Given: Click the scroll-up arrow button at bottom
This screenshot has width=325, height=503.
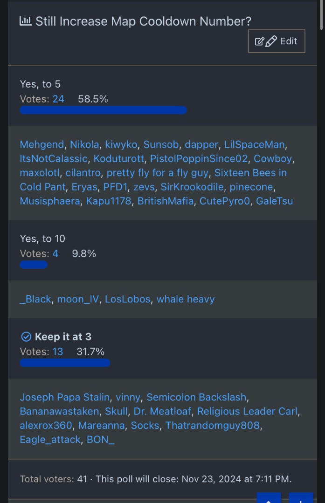Looking at the screenshot, I should (269, 498).
